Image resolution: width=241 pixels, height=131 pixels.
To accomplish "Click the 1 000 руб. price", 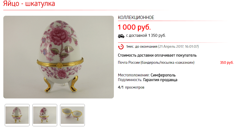I will click(134, 27).
